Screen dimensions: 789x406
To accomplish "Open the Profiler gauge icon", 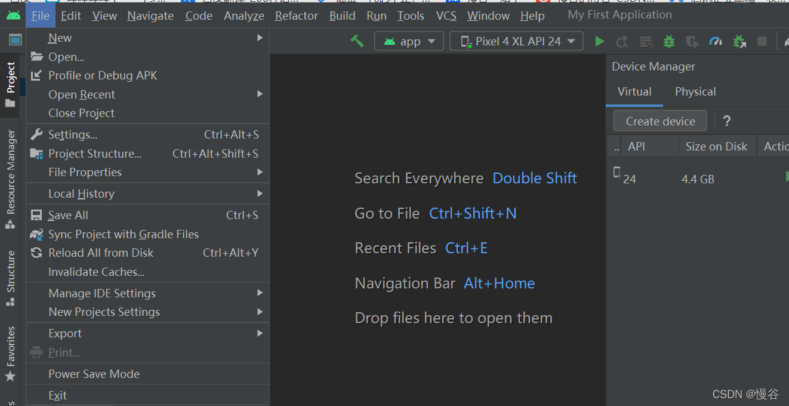I will [x=716, y=41].
